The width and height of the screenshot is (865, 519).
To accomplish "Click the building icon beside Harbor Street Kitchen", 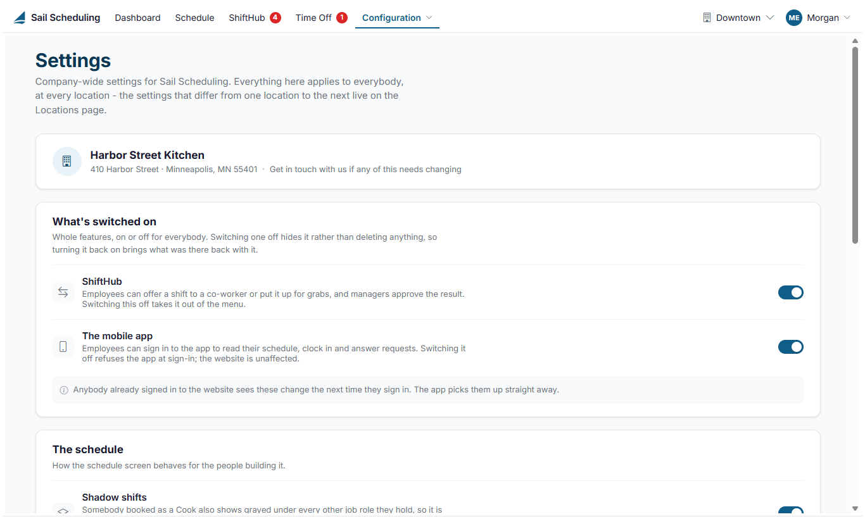I will [67, 161].
